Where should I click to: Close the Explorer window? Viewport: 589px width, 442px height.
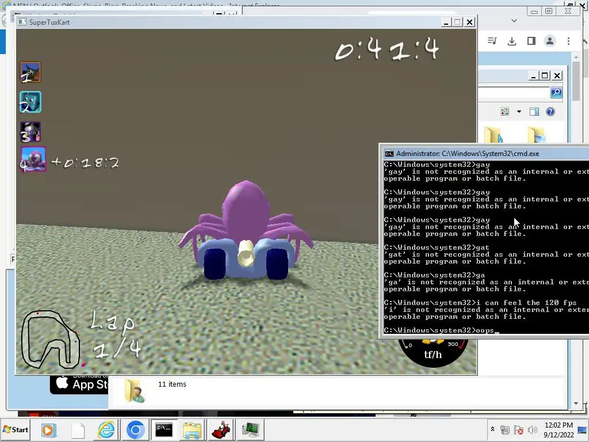coord(557,75)
